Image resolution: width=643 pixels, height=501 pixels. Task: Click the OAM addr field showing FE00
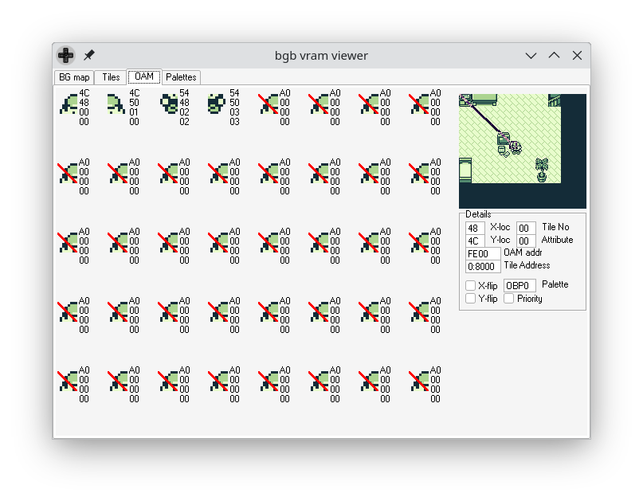(483, 254)
